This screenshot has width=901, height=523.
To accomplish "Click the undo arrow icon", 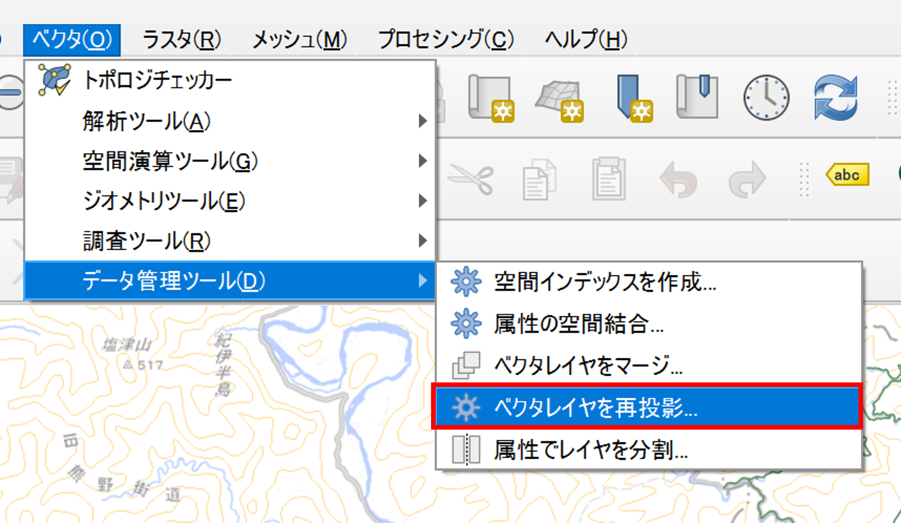I will tap(678, 179).
